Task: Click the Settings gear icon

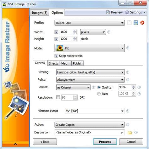Action: (127, 12)
